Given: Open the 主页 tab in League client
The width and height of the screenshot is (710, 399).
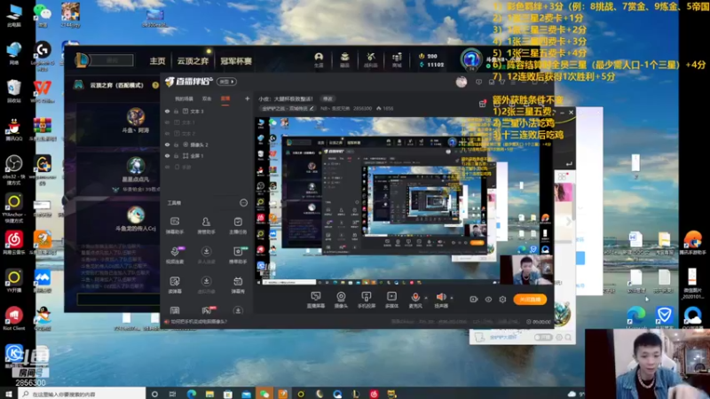Looking at the screenshot, I should (158, 61).
